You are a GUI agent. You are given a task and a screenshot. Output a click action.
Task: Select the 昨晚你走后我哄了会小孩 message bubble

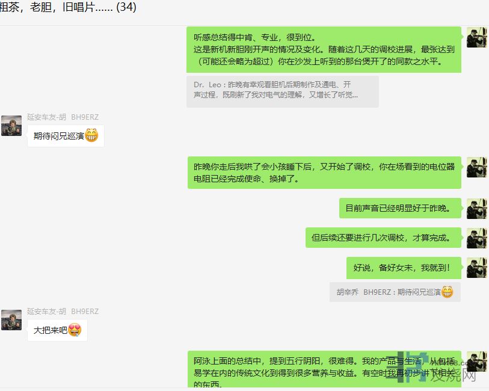coord(324,173)
